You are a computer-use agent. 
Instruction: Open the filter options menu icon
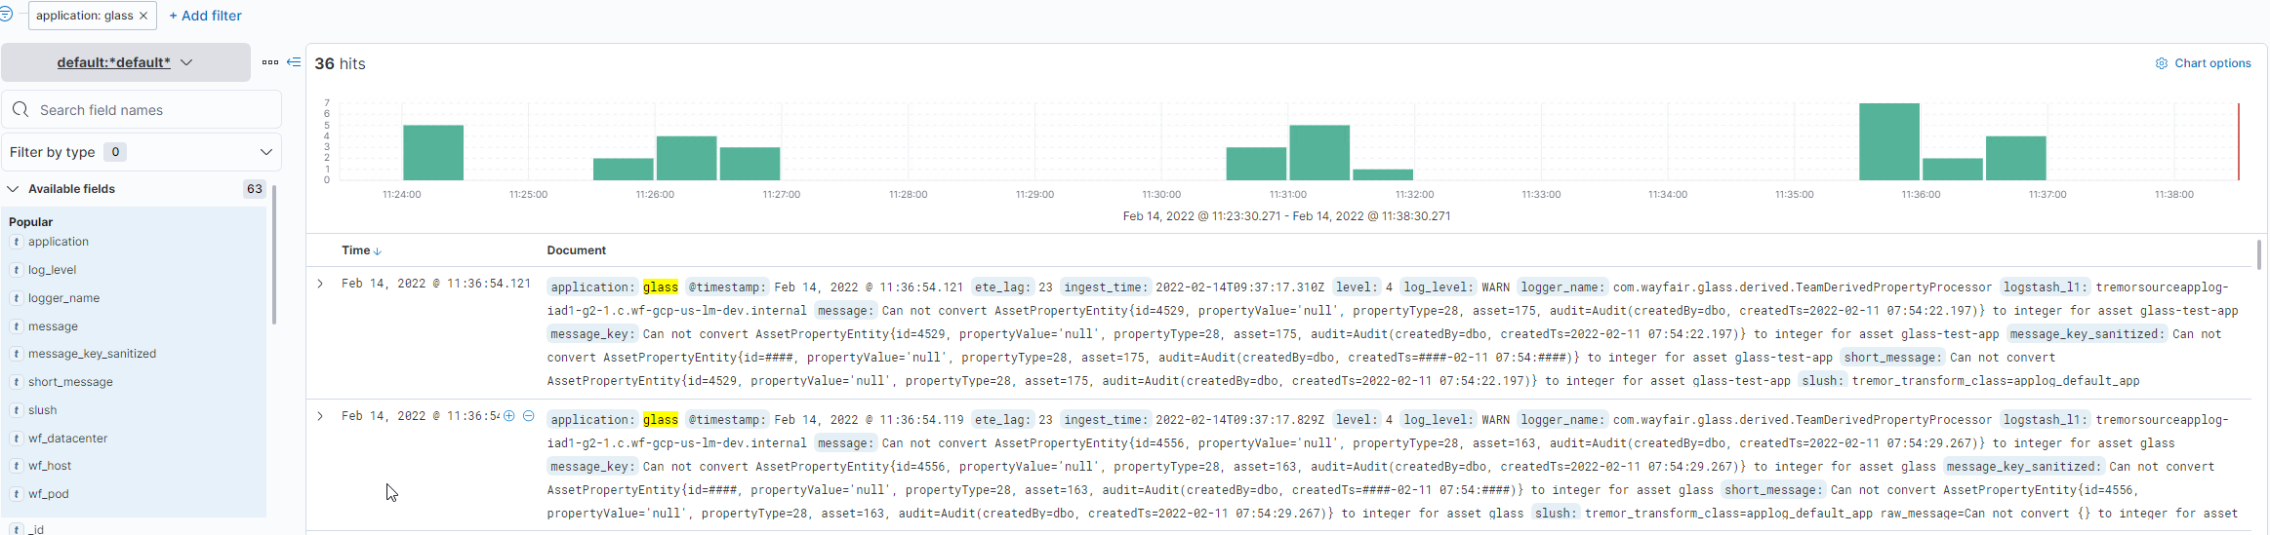coord(6,15)
